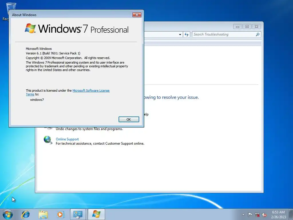Close the Troubleshooting window
The height and width of the screenshot is (220, 293).
click(256, 27)
